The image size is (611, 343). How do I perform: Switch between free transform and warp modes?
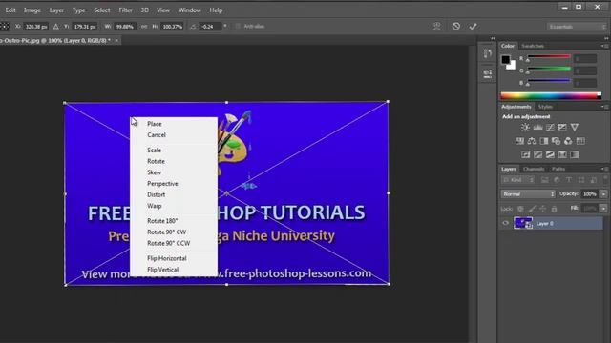coord(437,27)
